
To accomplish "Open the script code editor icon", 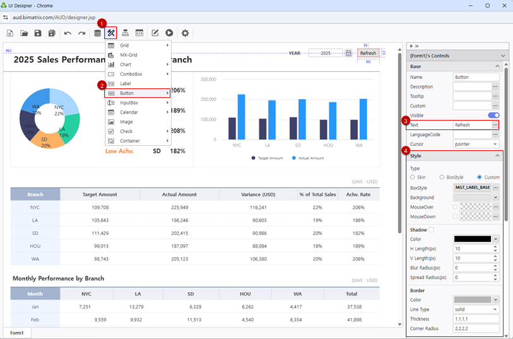I will [139, 33].
